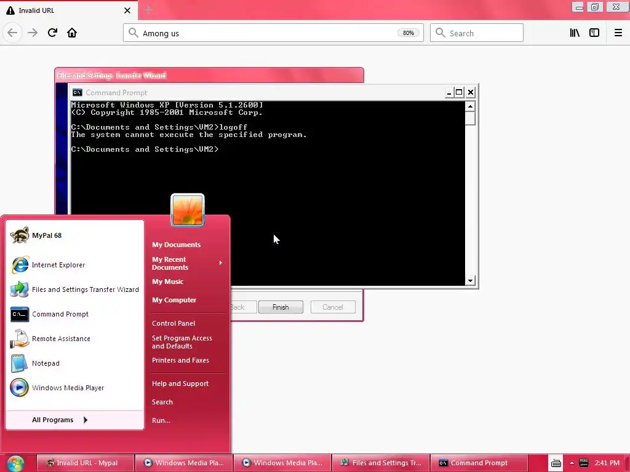Screen dimensions: 630x472
Task: Switch to Command Prompt taskbar item
Action: [479, 463]
